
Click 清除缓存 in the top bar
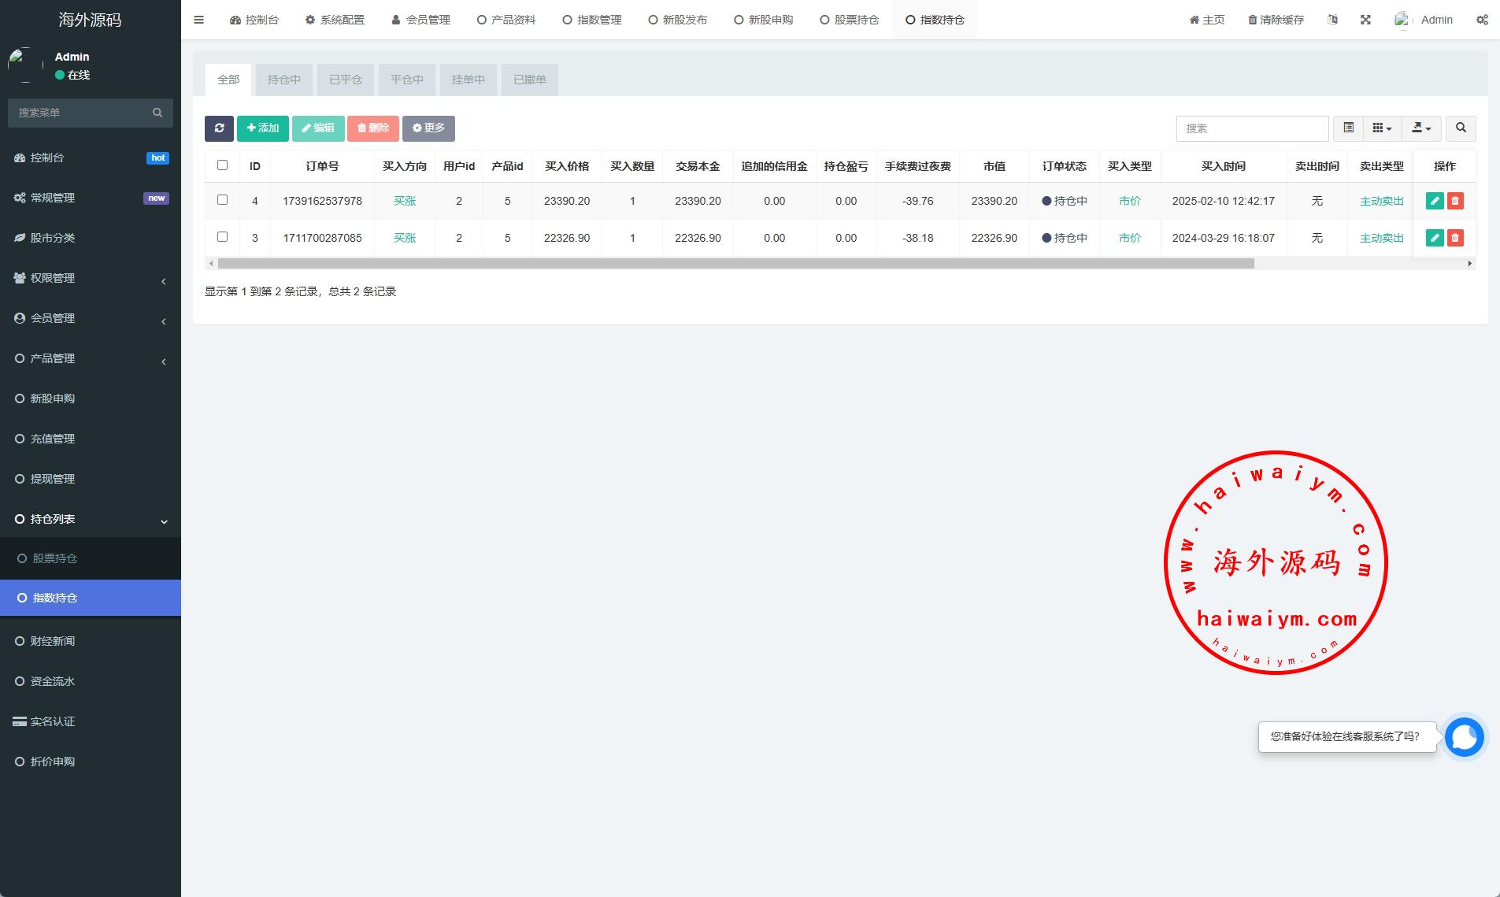point(1276,20)
